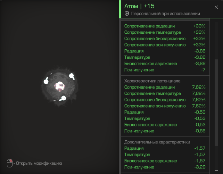
Task: Select the Сопротивление температуре +33% row
Action: [165, 32]
